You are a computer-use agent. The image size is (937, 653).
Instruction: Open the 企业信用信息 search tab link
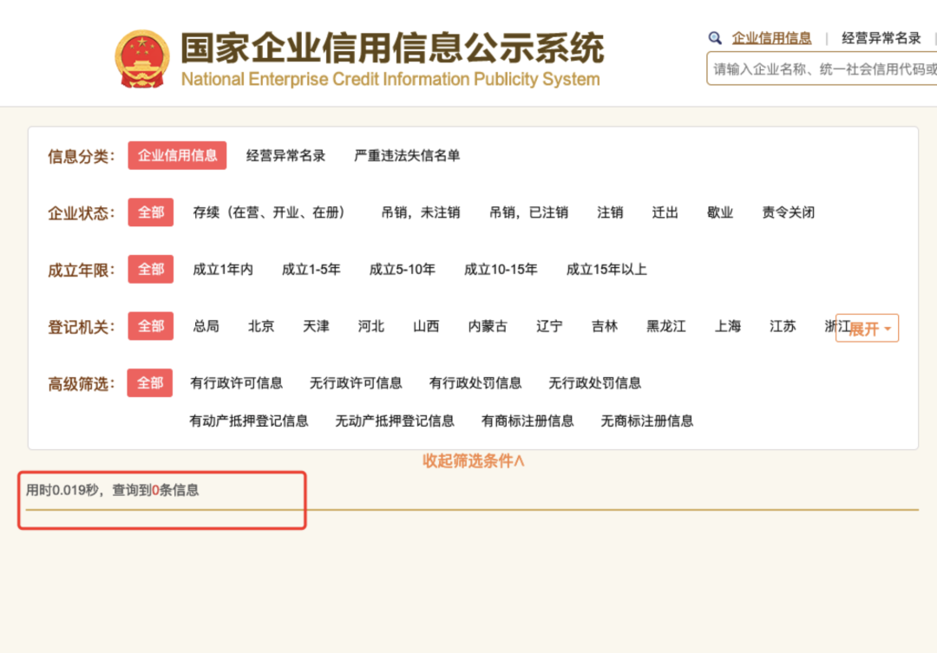771,38
